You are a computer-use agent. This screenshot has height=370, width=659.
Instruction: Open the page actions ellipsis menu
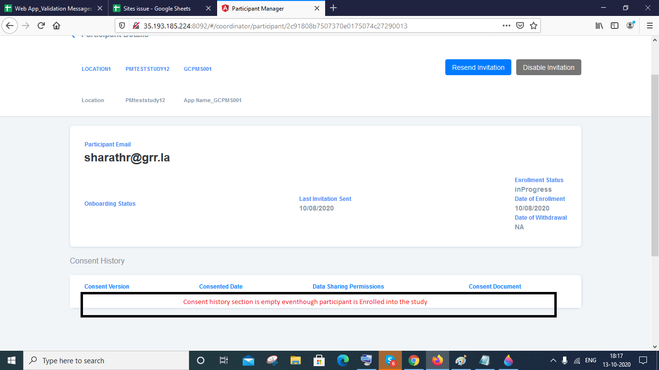[x=506, y=25]
